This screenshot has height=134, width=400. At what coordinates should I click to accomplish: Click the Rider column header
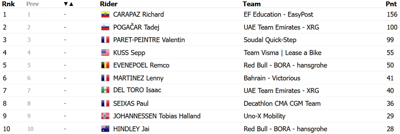pos(109,4)
